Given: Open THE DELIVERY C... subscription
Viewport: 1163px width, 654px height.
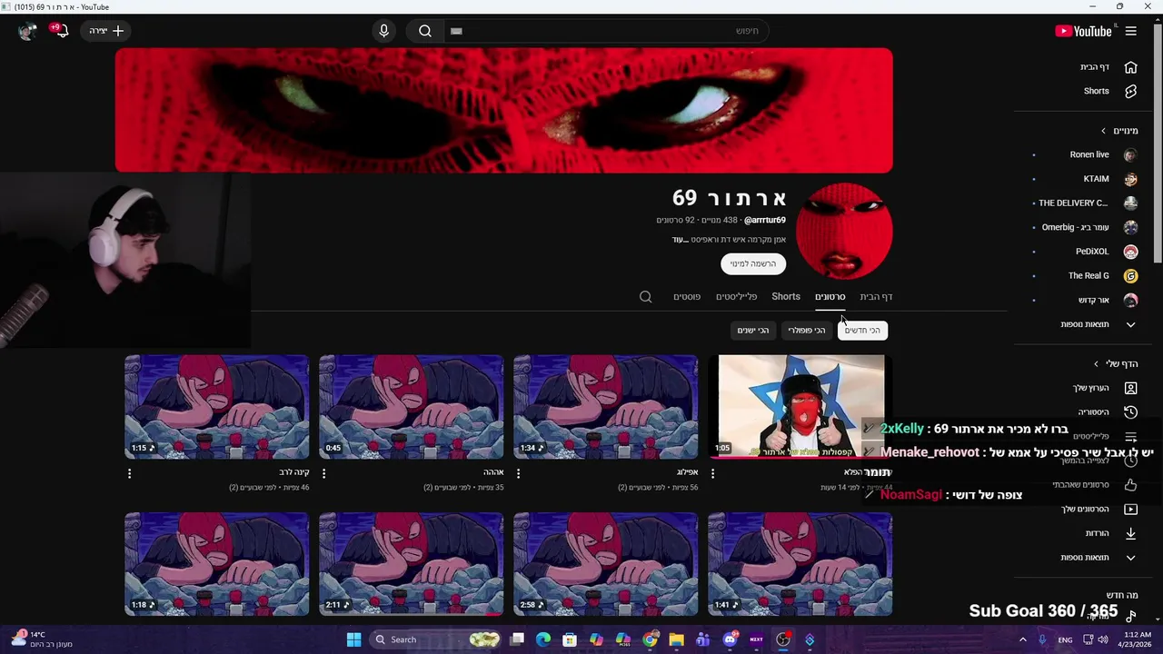Looking at the screenshot, I should (x=1087, y=203).
